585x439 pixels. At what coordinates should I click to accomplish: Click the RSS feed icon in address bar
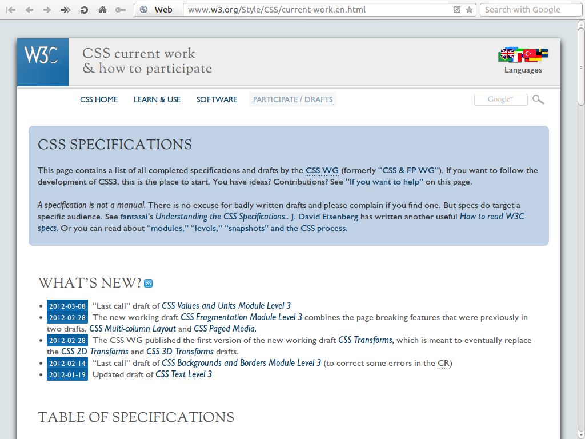tap(457, 10)
